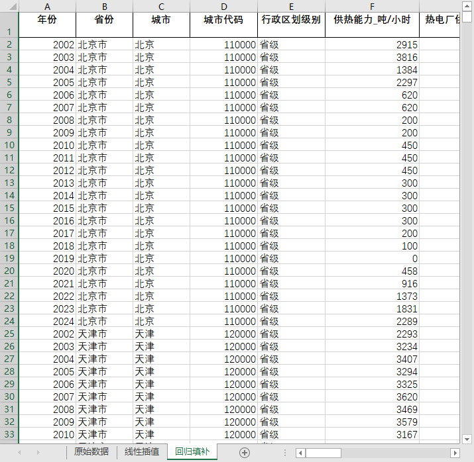Click vertical scrollbar down arrow
Image resolution: width=474 pixels, height=462 pixels.
point(467,439)
